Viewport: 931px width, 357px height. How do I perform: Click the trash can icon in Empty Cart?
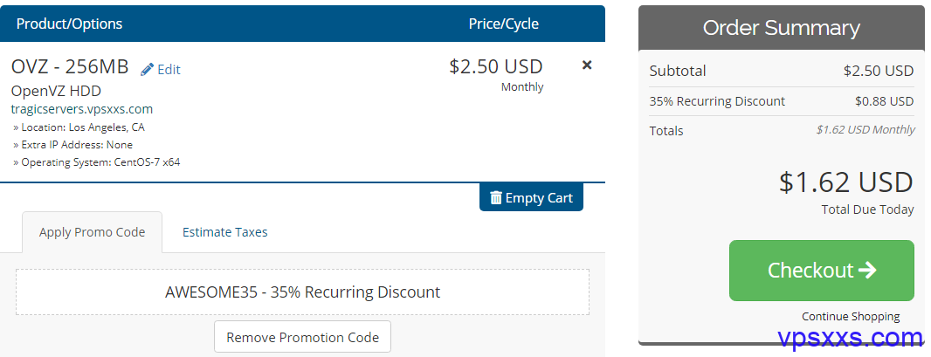pos(496,197)
